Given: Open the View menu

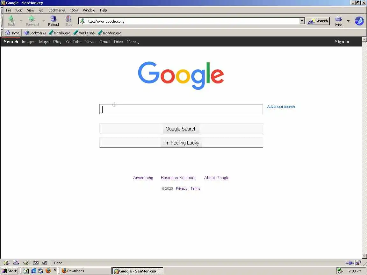Looking at the screenshot, I should point(31,10).
